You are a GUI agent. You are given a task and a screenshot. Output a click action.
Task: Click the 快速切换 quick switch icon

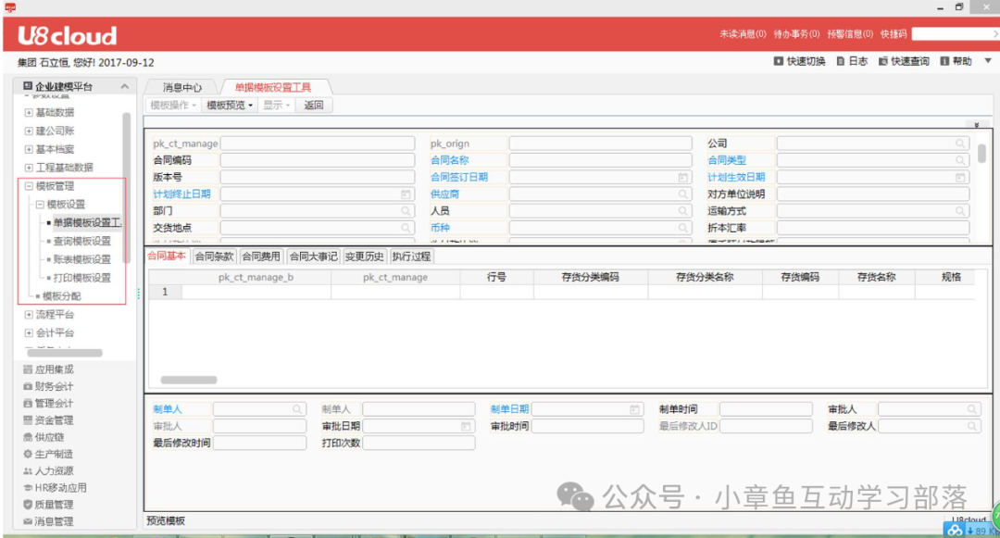(778, 62)
